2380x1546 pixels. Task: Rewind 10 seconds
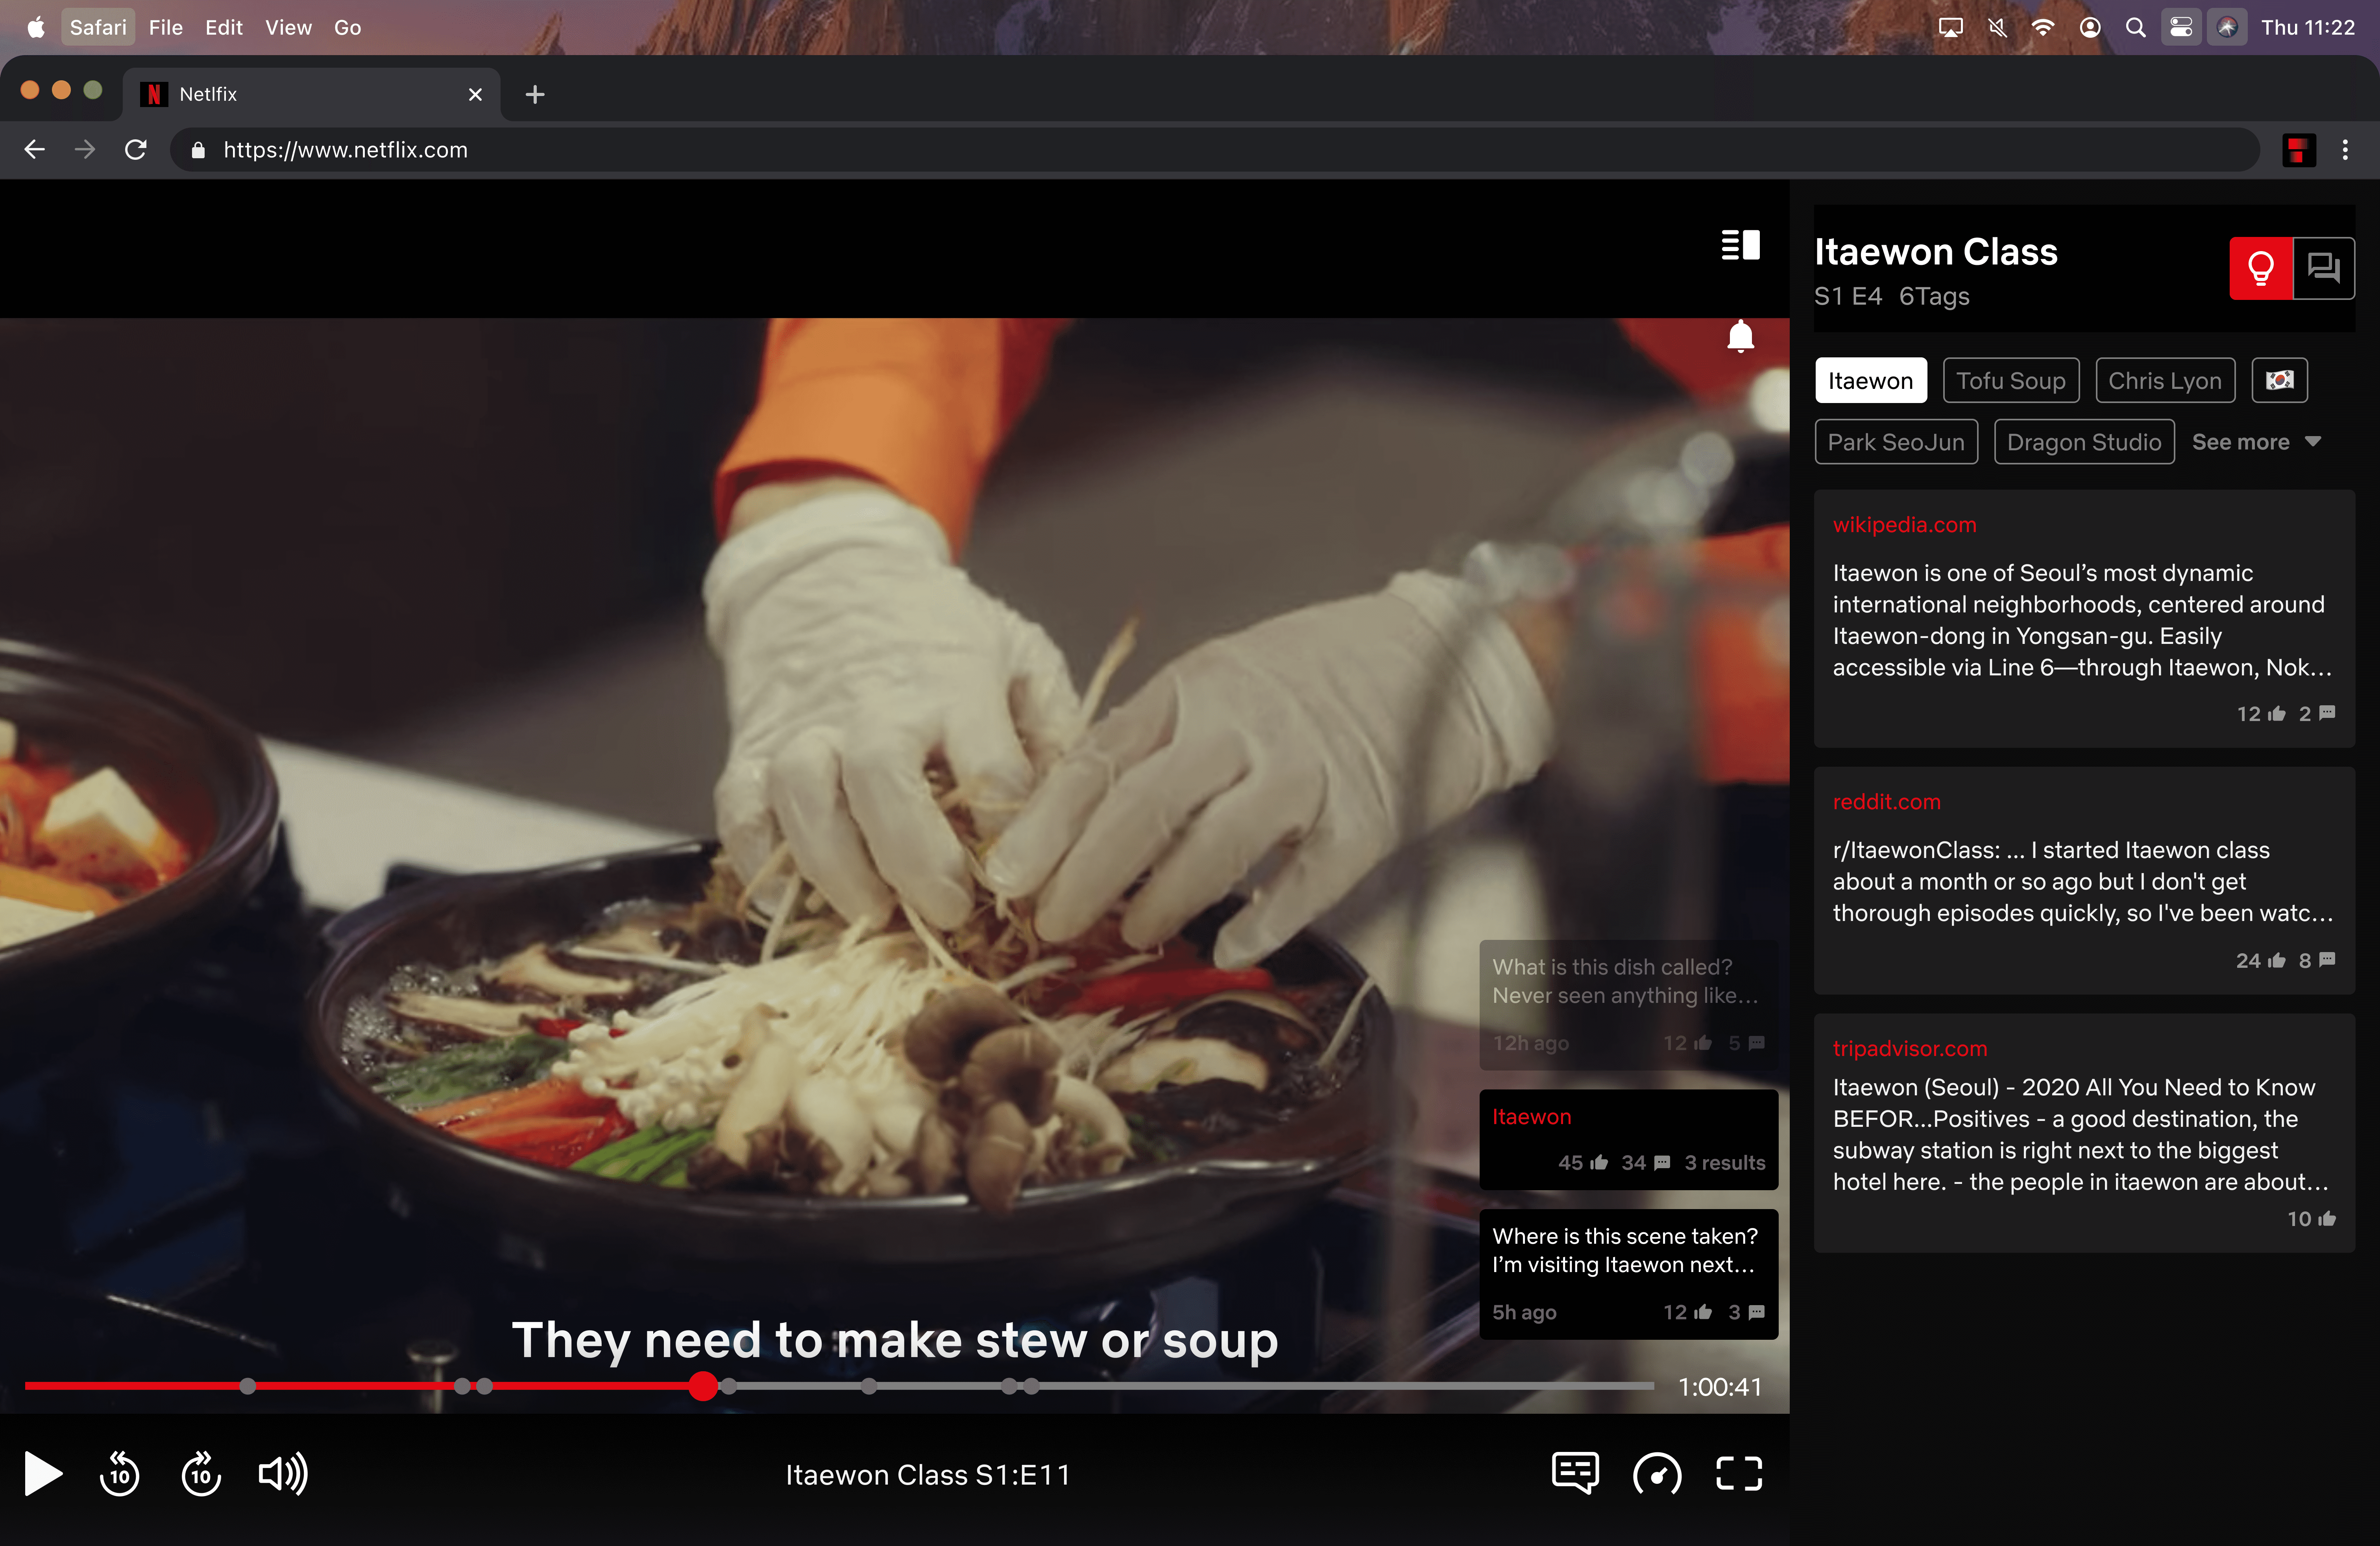click(x=120, y=1474)
